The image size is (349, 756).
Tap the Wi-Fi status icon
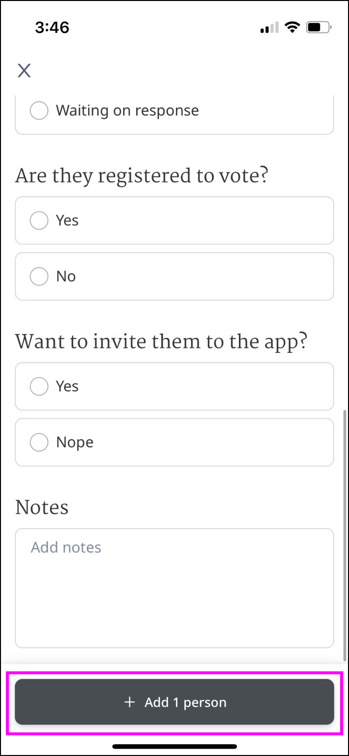[292, 28]
